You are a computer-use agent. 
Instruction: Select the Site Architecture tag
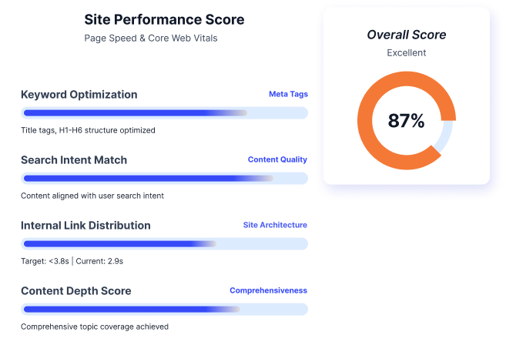pos(275,225)
